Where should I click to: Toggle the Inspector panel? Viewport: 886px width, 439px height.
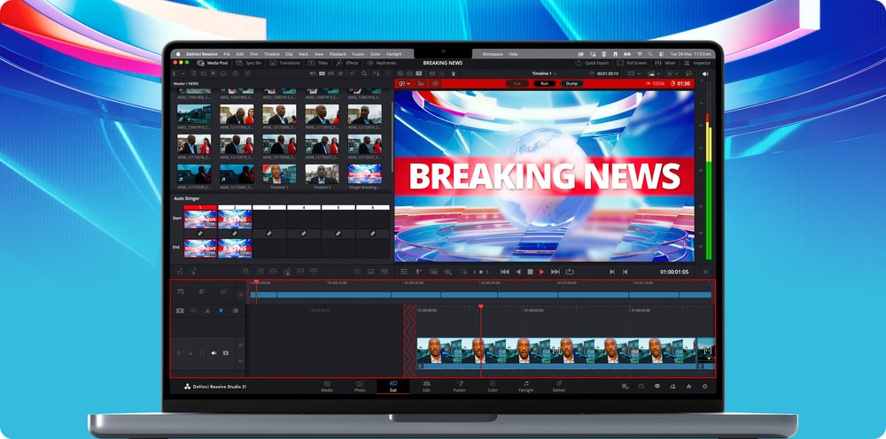pos(697,63)
